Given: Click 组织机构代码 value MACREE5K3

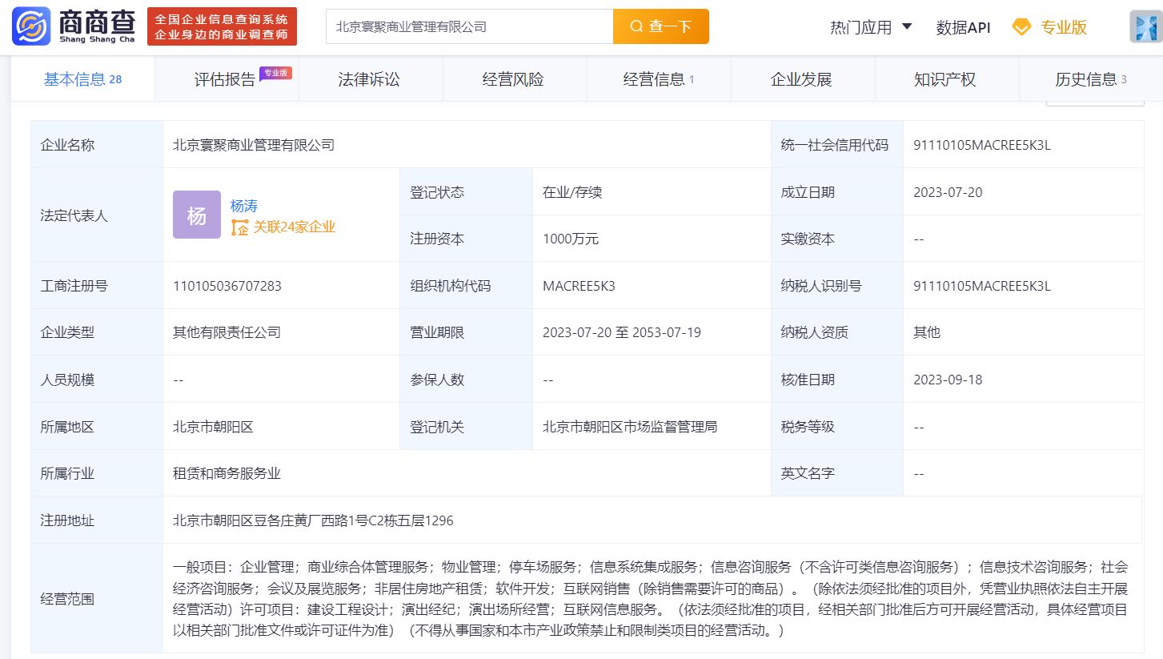Looking at the screenshot, I should (579, 286).
